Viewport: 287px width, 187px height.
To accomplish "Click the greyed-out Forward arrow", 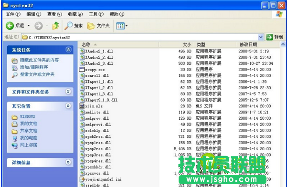I will pyautogui.click(x=38, y=26).
